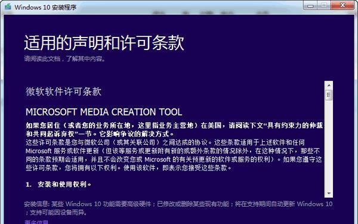Click the 适用的声明和许可条款 page heading
Image resolution: width=358 pixels, height=224 pixels.
(104, 43)
